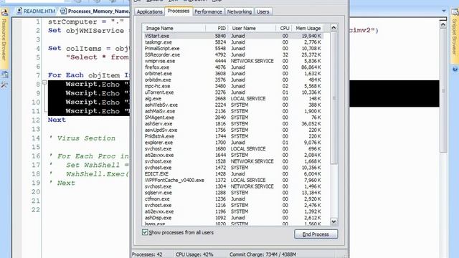Click the End Process button
The width and height of the screenshot is (459, 258).
[316, 234]
